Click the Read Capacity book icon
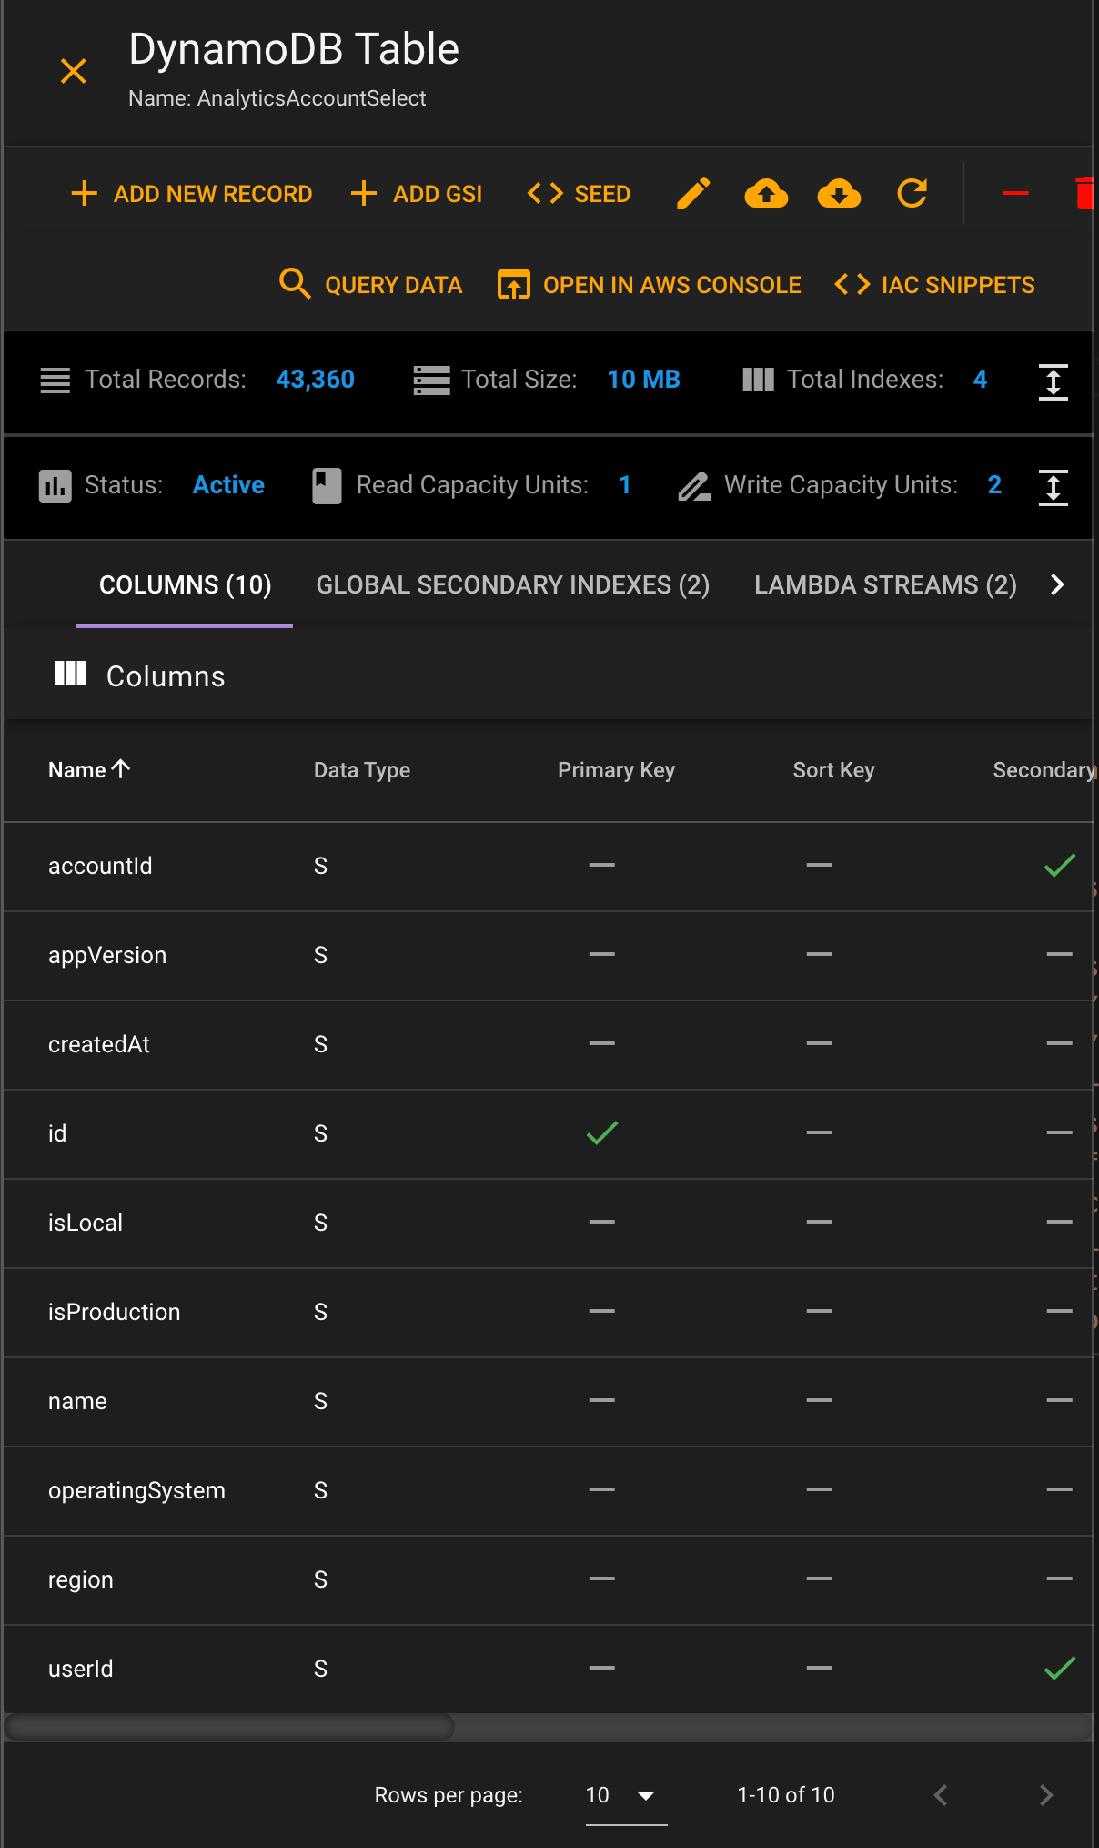 click(x=327, y=486)
